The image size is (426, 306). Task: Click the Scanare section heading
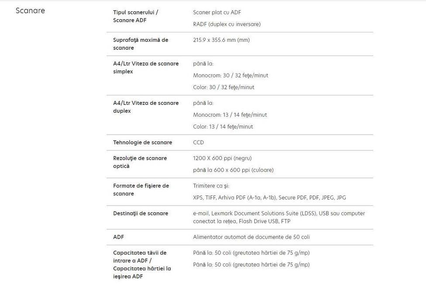(30, 10)
